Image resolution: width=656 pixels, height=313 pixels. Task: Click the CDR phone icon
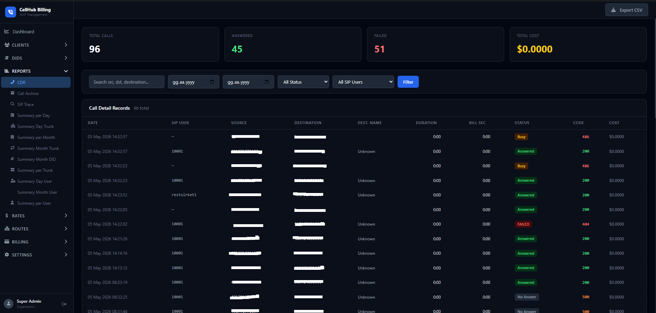tap(13, 82)
